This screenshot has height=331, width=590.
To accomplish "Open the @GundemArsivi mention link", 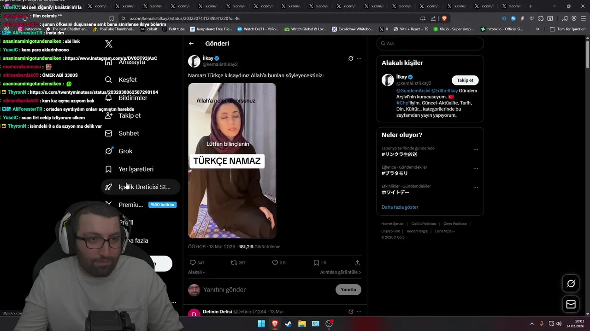I will tap(413, 91).
